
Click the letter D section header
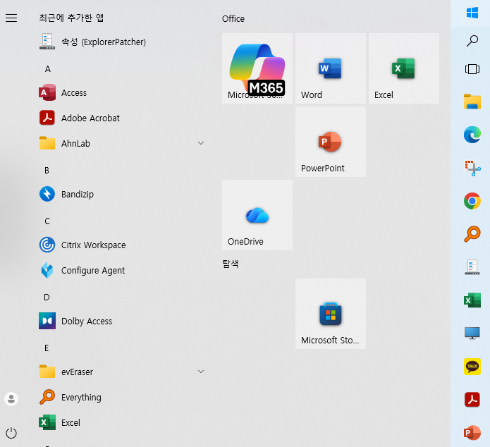(47, 297)
